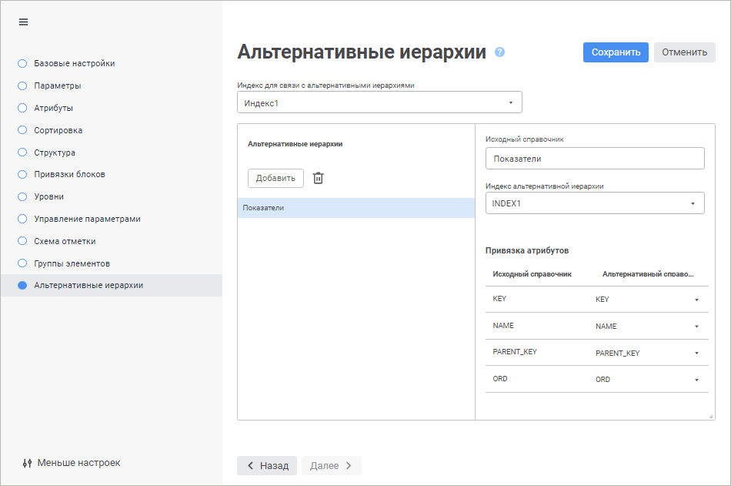Open the Индекс1 dropdown
This screenshot has height=486, width=731.
coord(379,102)
